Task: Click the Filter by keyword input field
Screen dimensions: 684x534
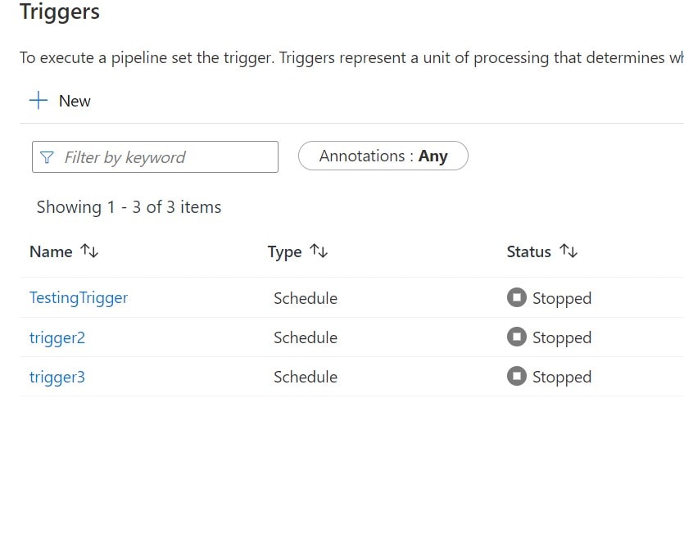Action: [164, 157]
